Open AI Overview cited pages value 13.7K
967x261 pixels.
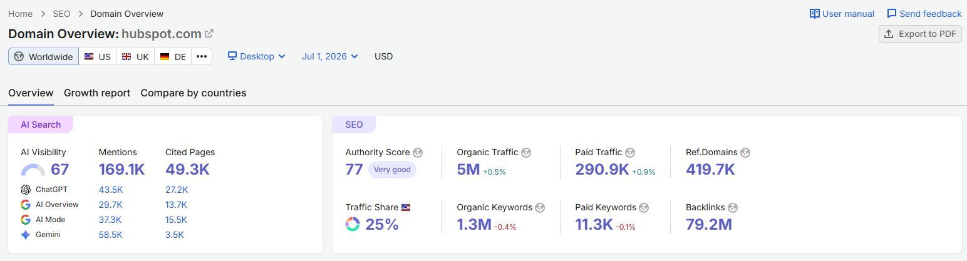point(176,205)
